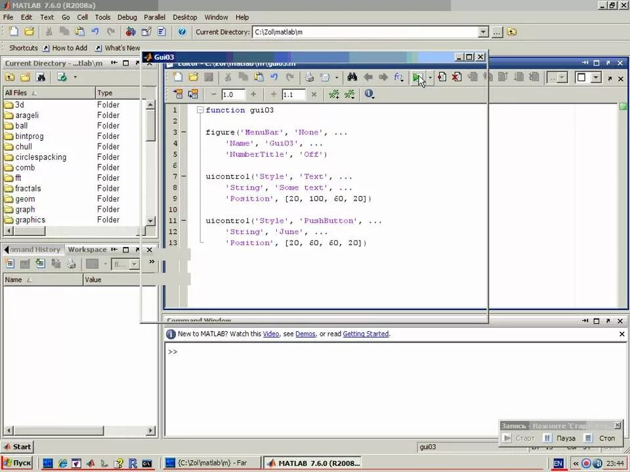Navigate back arrow in editor toolbar
This screenshot has height=472, width=630.
(368, 77)
